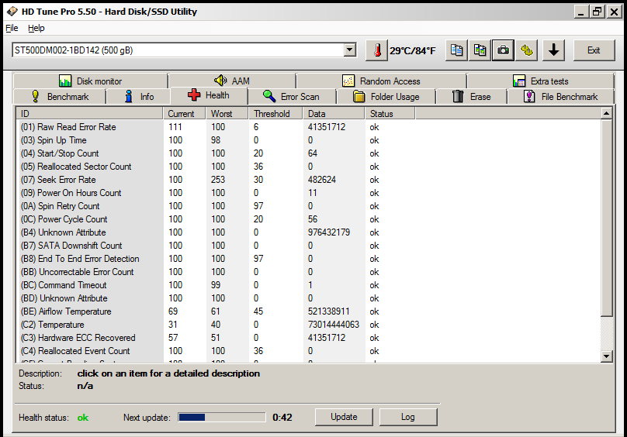Image resolution: width=627 pixels, height=437 pixels.
Task: Click the 0:42 countdown timer text
Action: coord(282,418)
